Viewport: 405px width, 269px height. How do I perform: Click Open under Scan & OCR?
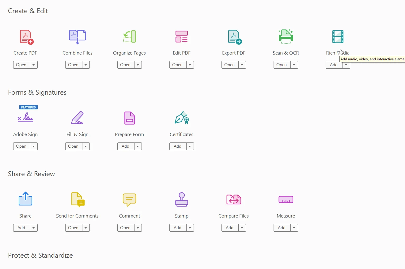[x=282, y=65]
